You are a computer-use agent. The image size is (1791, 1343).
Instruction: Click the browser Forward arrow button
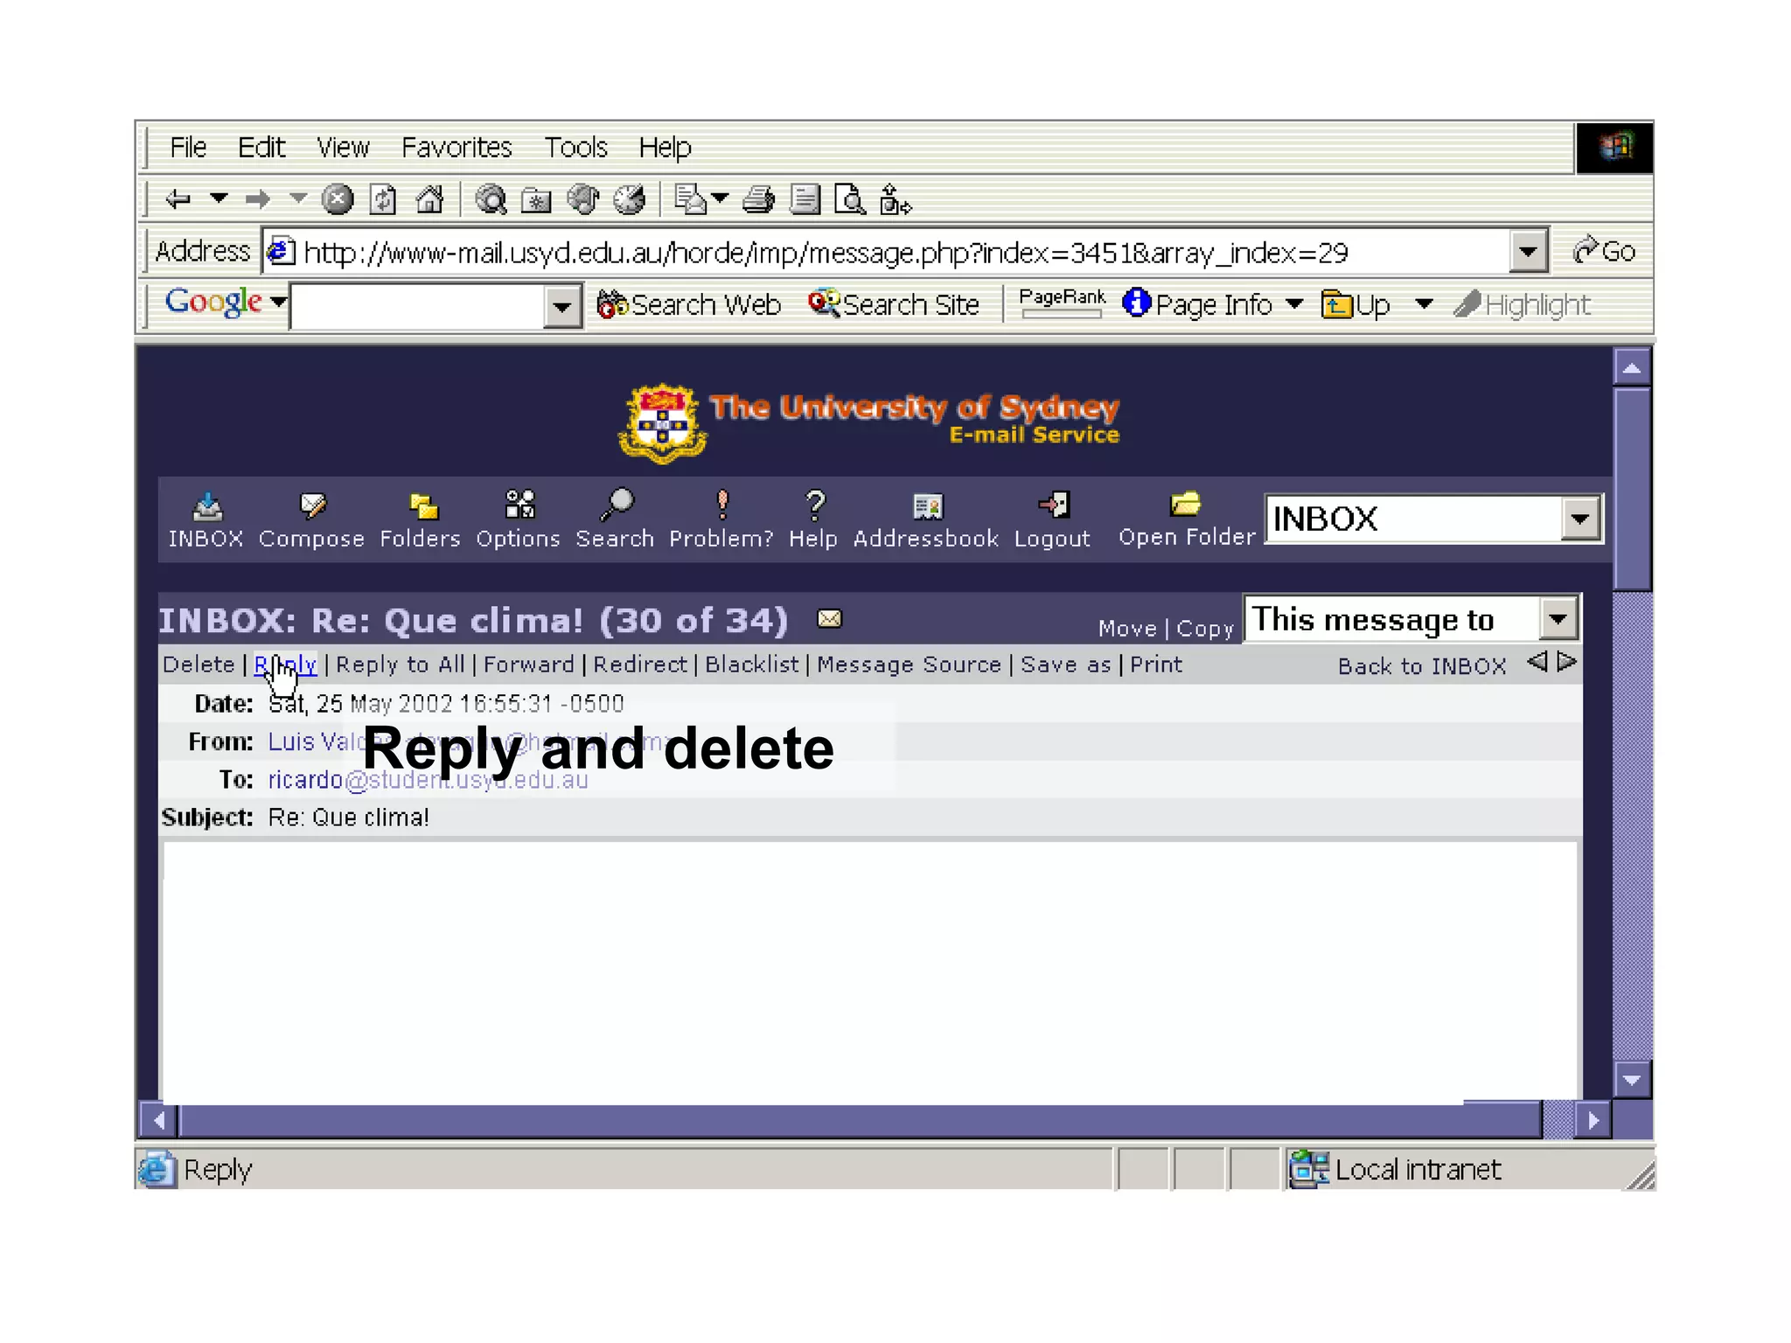[x=257, y=200]
